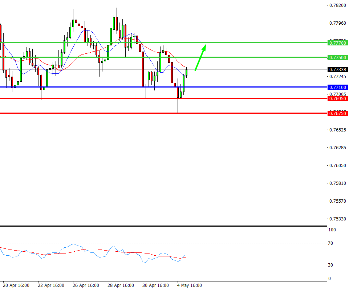
Task: Click the 0.76525 price scale value
Action: [338, 130]
